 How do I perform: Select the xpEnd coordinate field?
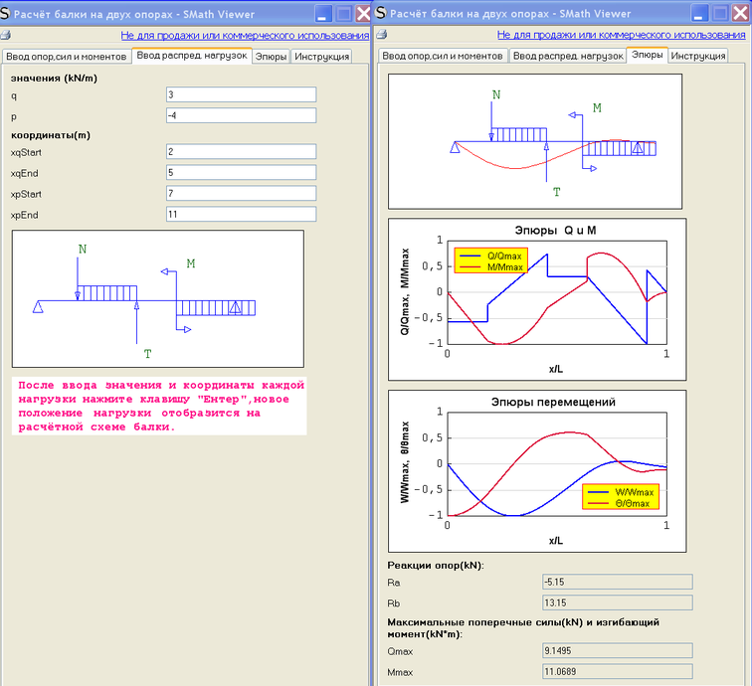[x=241, y=215]
